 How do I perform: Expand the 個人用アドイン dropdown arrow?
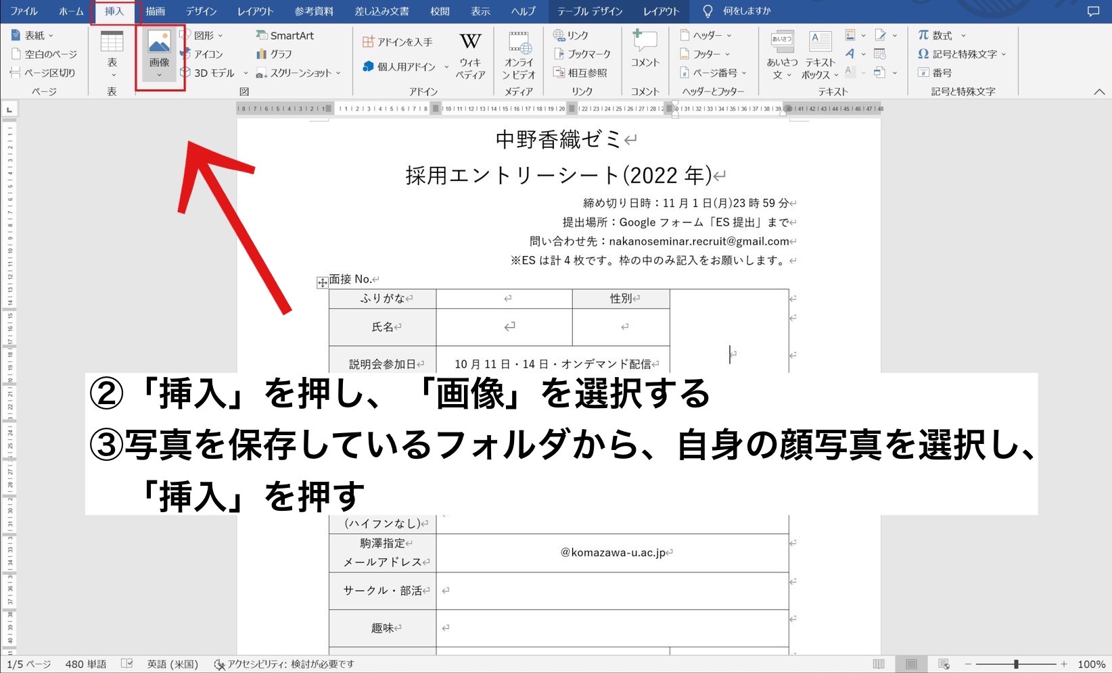[x=446, y=67]
